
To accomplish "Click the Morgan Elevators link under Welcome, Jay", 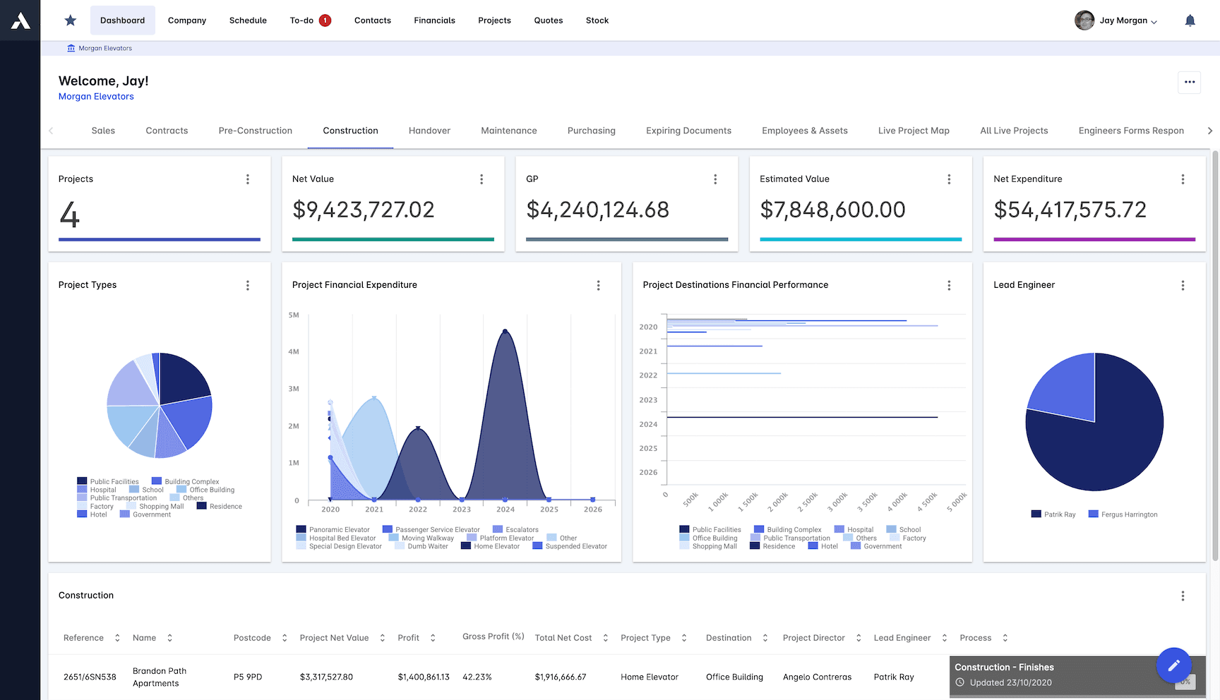I will [x=96, y=96].
